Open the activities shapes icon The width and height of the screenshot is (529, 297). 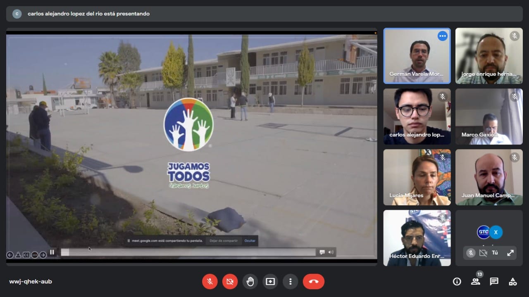tap(512, 282)
